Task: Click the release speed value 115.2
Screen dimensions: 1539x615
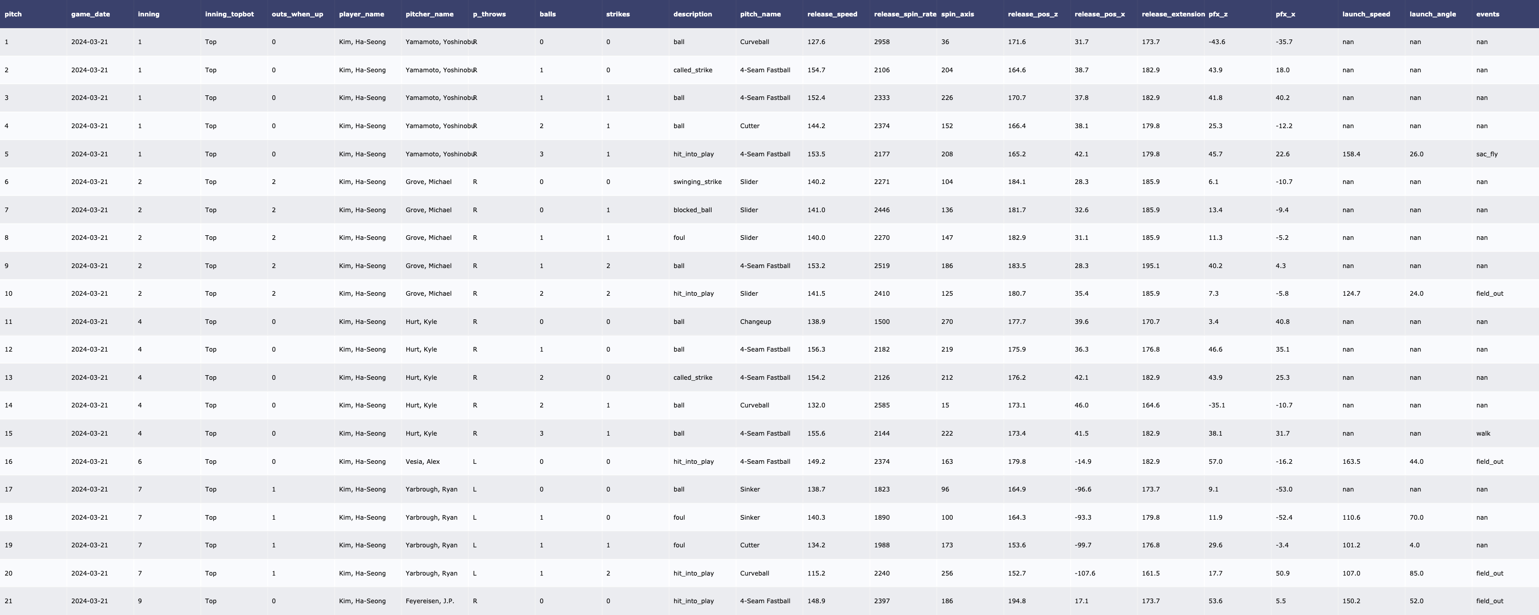Action: [816, 573]
